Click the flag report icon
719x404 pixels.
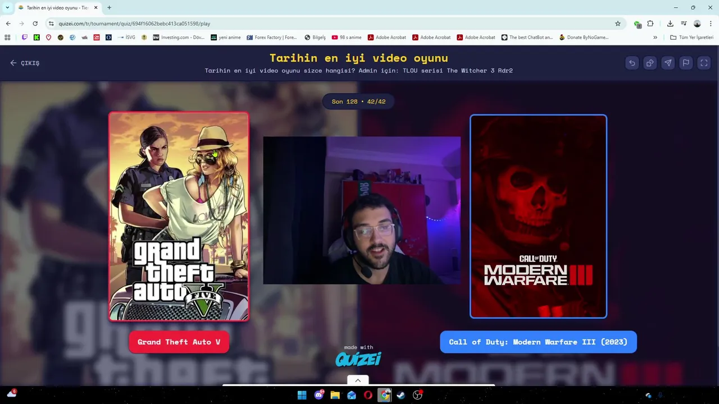point(686,63)
